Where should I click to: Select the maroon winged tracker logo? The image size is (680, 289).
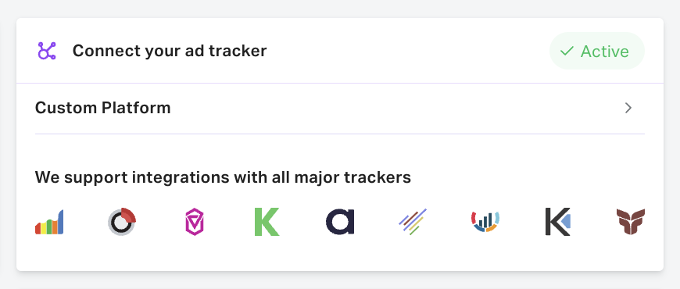[631, 221]
